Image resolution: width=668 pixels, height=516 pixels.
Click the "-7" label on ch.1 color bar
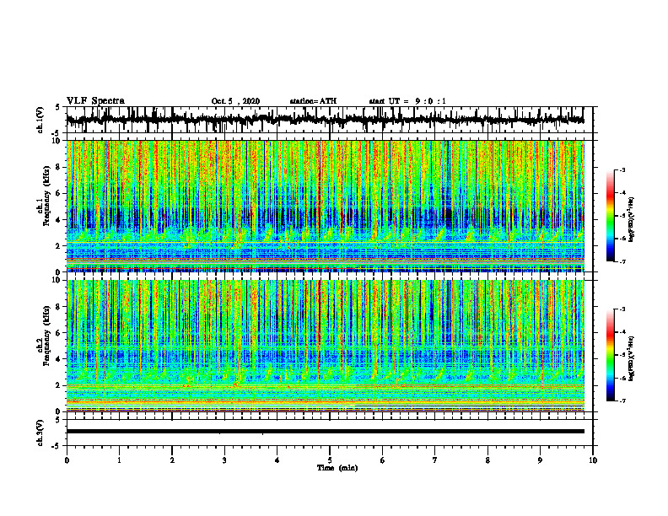[622, 261]
